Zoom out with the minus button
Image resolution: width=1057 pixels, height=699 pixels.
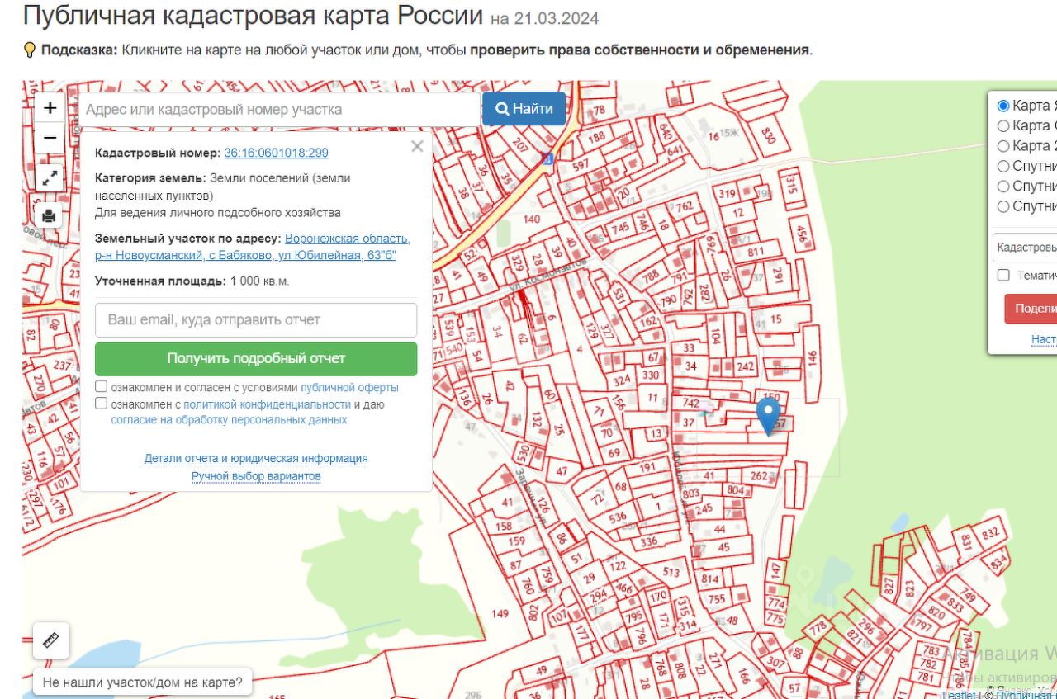coord(50,138)
